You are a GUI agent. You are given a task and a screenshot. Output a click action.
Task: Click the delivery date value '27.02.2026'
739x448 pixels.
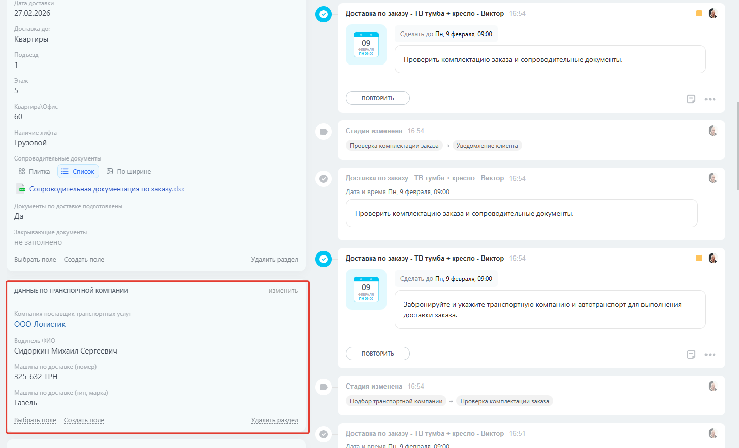tap(32, 13)
